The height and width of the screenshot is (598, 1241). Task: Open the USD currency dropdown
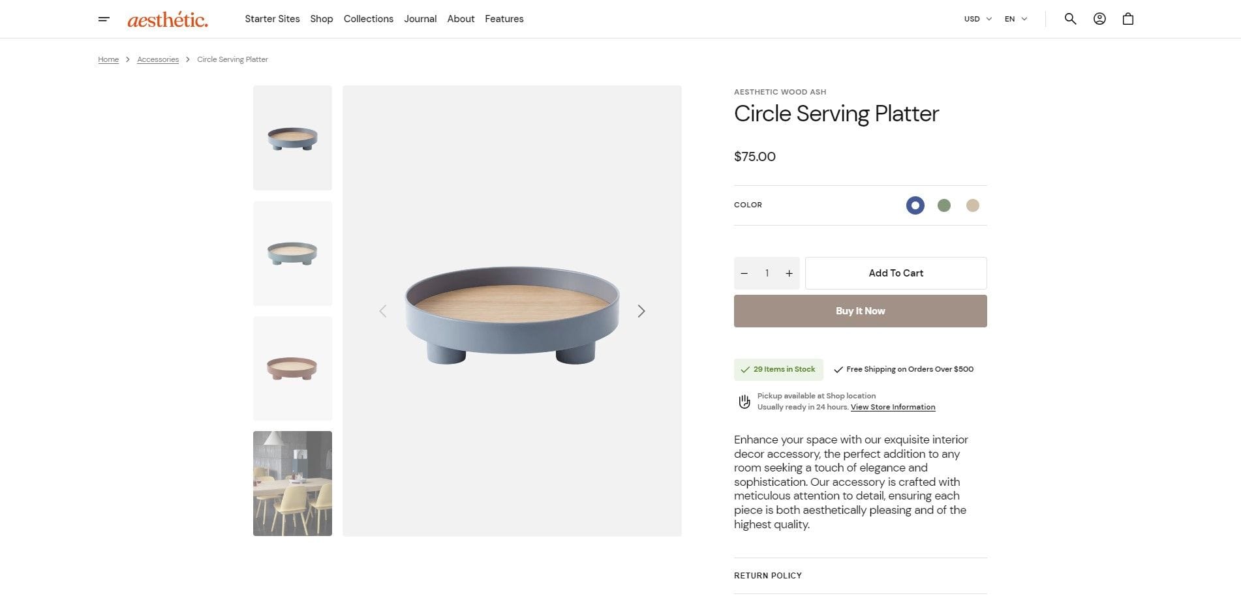click(977, 19)
